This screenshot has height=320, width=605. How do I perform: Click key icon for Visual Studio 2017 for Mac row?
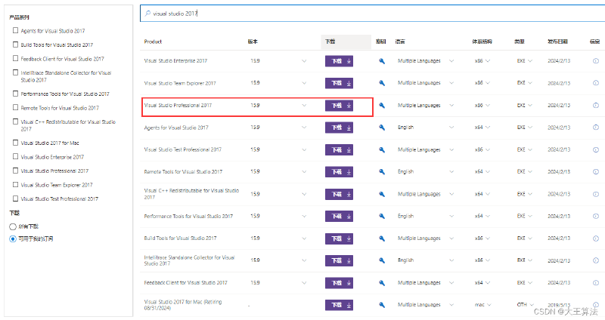(x=382, y=305)
